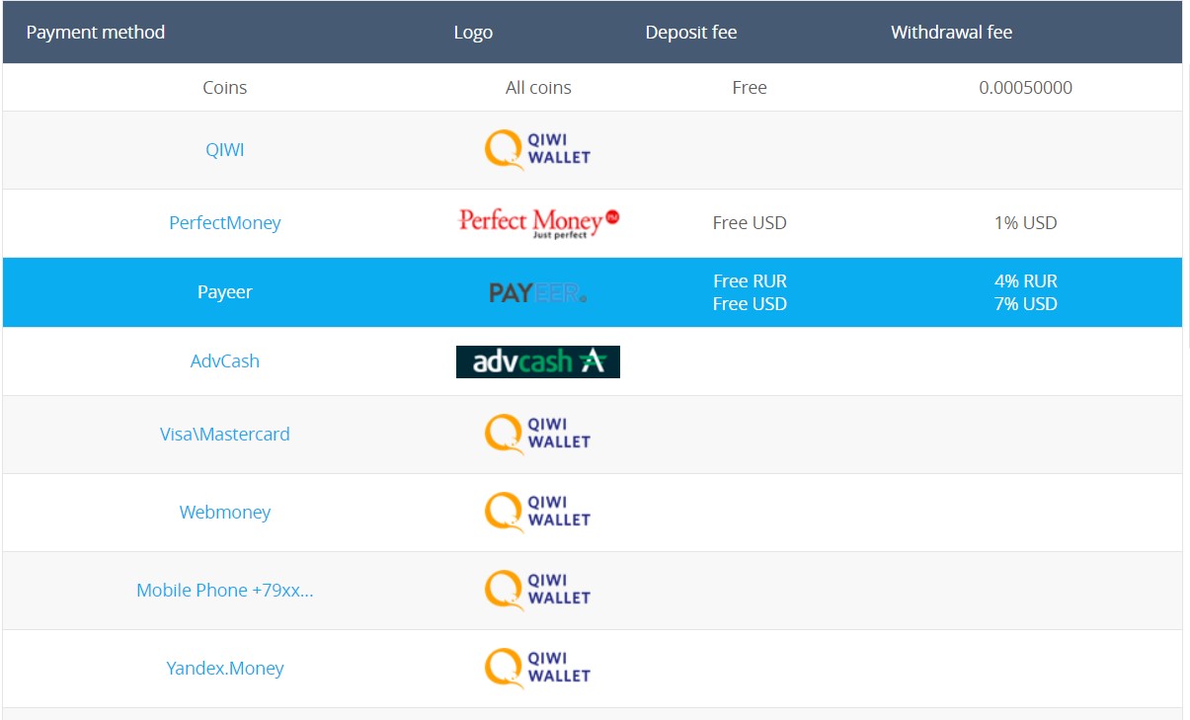Click the QIWI Wallet logo in Webmoney row
The height and width of the screenshot is (720, 1190).
[x=537, y=513]
